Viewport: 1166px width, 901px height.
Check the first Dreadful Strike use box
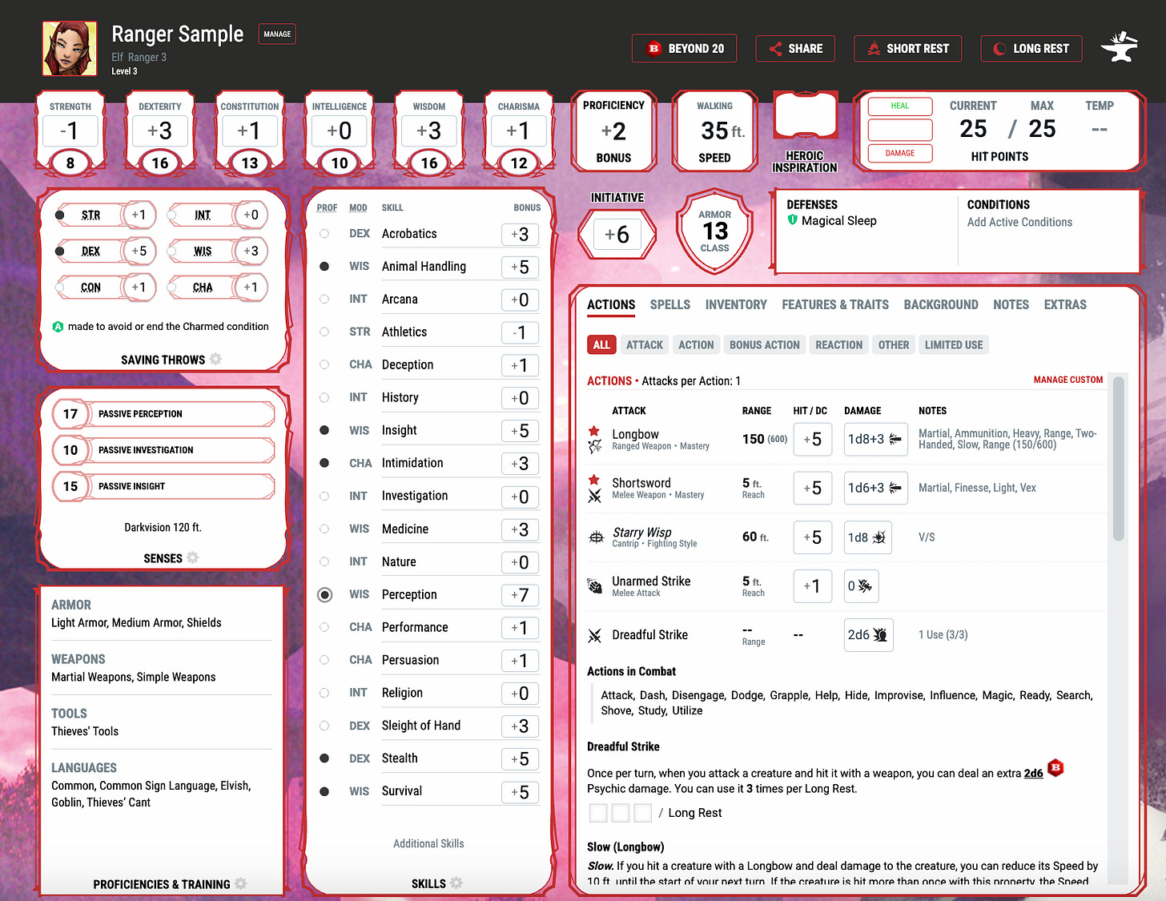click(x=598, y=812)
